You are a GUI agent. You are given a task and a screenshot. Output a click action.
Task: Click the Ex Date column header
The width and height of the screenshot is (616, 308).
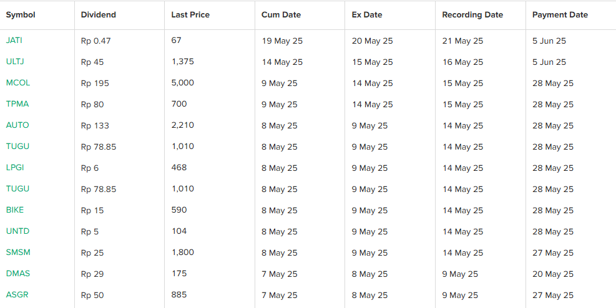click(x=367, y=15)
